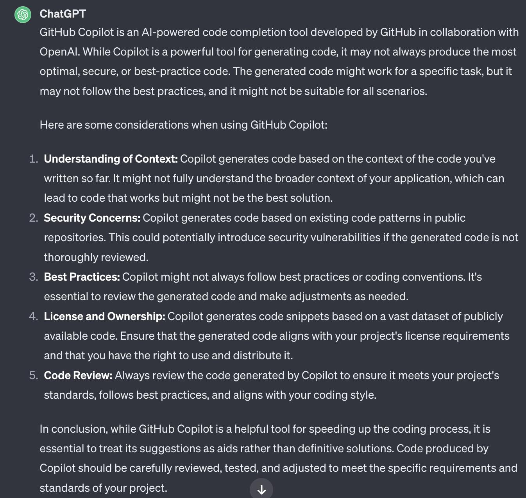Click list number 5 marker
The image size is (526, 498).
click(x=34, y=376)
